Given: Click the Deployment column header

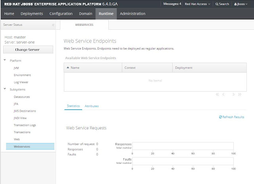Looking at the screenshot, I should click(210, 68).
